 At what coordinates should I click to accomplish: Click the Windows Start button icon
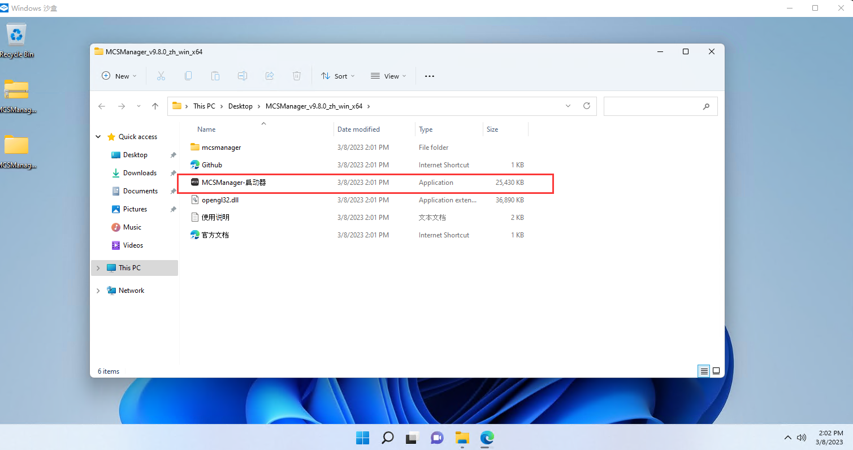point(362,438)
